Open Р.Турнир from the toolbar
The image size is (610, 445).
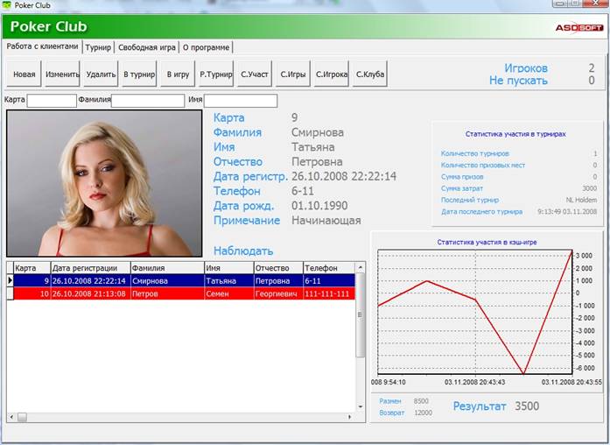214,74
